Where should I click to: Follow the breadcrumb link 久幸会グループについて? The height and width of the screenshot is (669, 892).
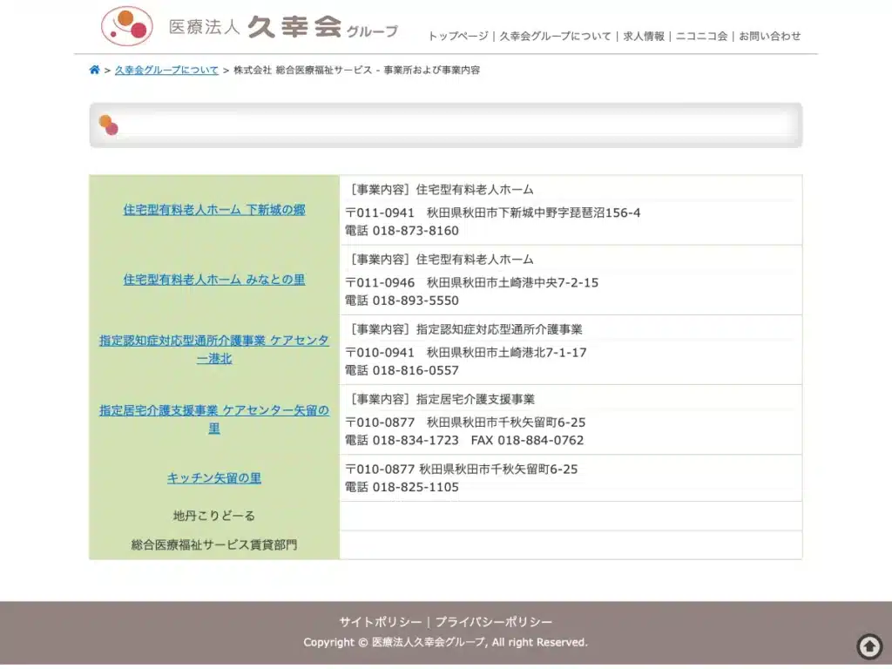(x=166, y=70)
